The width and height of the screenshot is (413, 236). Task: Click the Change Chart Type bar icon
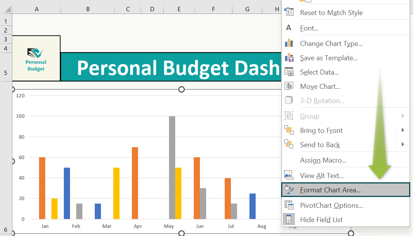tap(289, 42)
